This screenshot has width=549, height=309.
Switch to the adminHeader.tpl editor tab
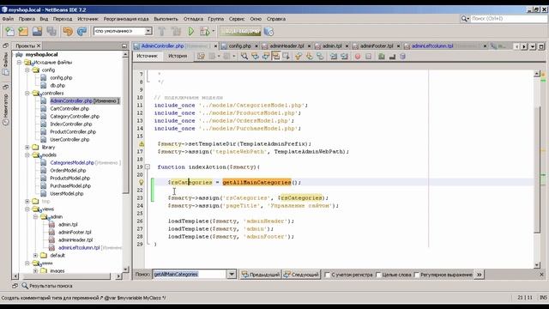tap(287, 45)
